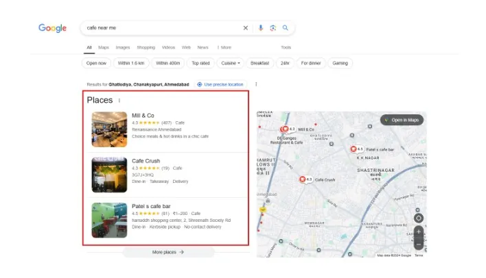Open the Cafe Crush listing title

tap(146, 161)
